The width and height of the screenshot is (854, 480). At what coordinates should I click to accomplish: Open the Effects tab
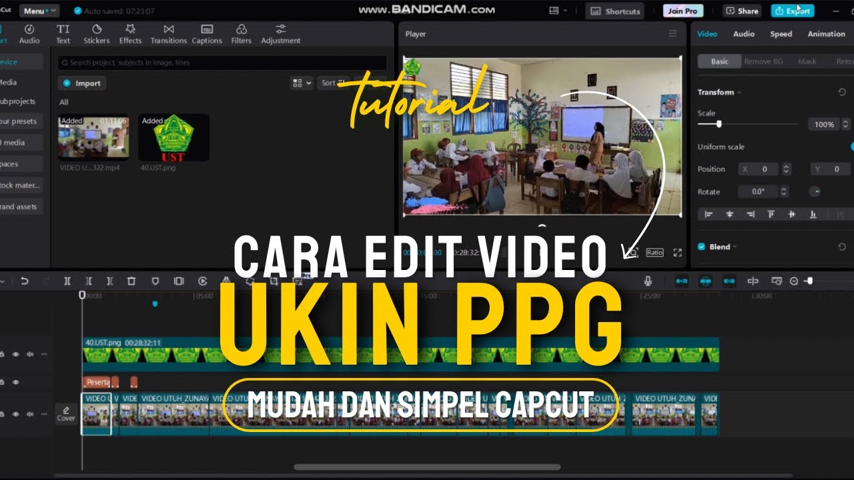[x=131, y=34]
